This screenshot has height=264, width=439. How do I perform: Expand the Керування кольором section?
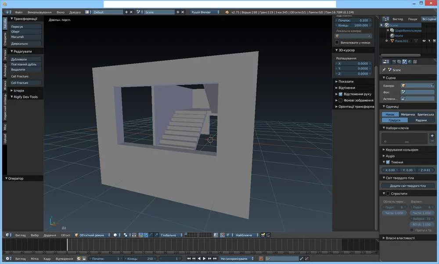[x=402, y=150]
